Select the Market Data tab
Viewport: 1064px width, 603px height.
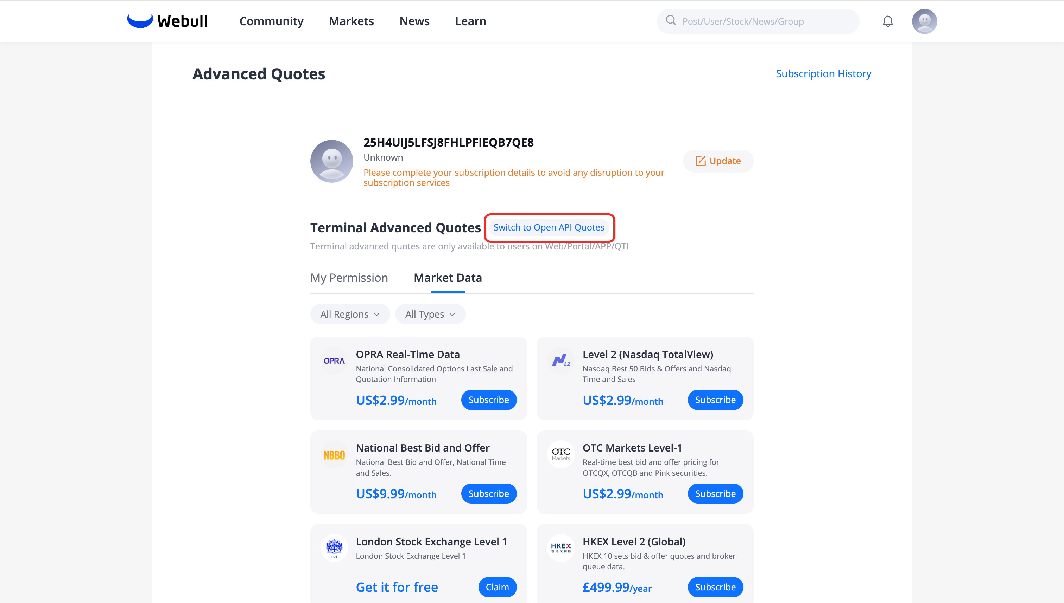pos(448,278)
